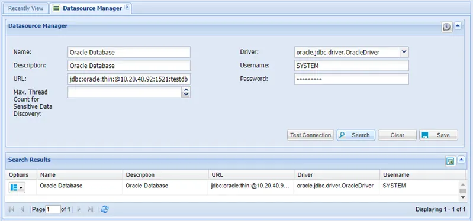Screen dimensions: 473x221
Task: Click into the Password field
Action: tap(352, 79)
